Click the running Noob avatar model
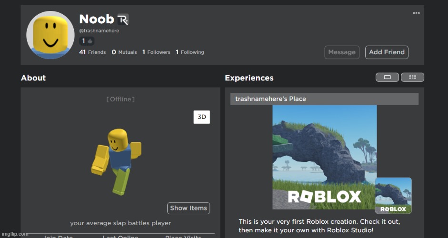The width and height of the screenshot is (448, 238). (116, 162)
